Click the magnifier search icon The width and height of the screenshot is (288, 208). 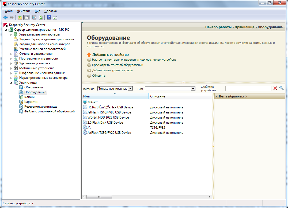(281, 88)
